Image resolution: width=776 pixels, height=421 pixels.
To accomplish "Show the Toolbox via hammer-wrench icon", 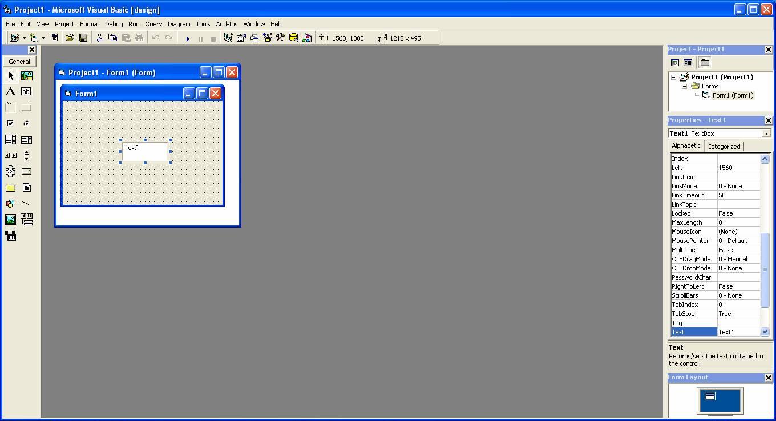I will point(281,38).
